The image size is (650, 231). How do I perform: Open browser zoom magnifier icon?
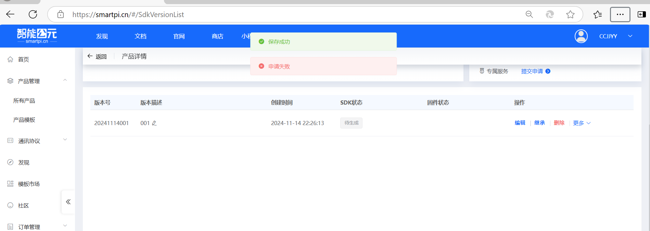click(529, 14)
